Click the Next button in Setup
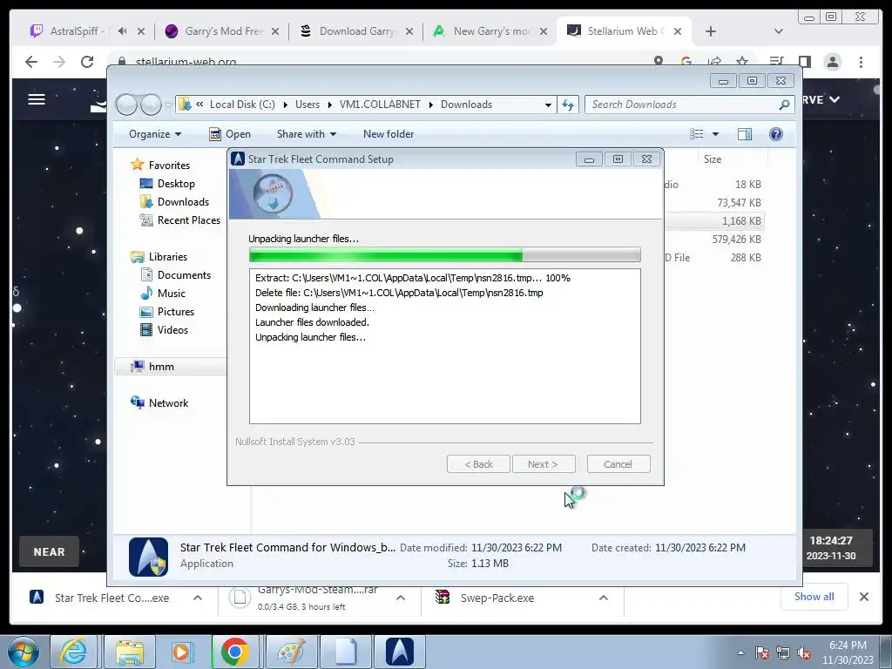This screenshot has height=669, width=892. 544,464
